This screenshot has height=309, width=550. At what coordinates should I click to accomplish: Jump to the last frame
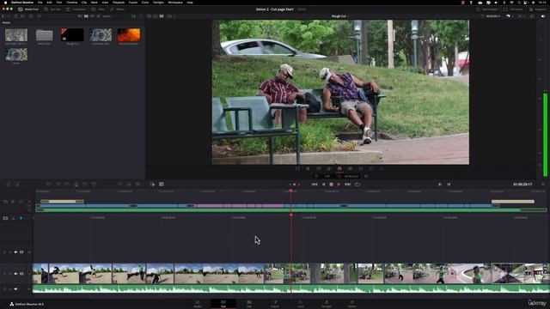[x=347, y=185]
